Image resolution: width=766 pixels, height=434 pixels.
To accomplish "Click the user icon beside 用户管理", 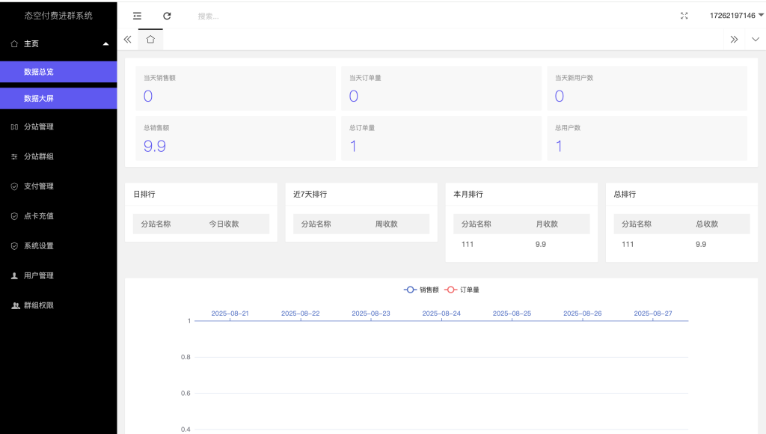I will pyautogui.click(x=13, y=275).
